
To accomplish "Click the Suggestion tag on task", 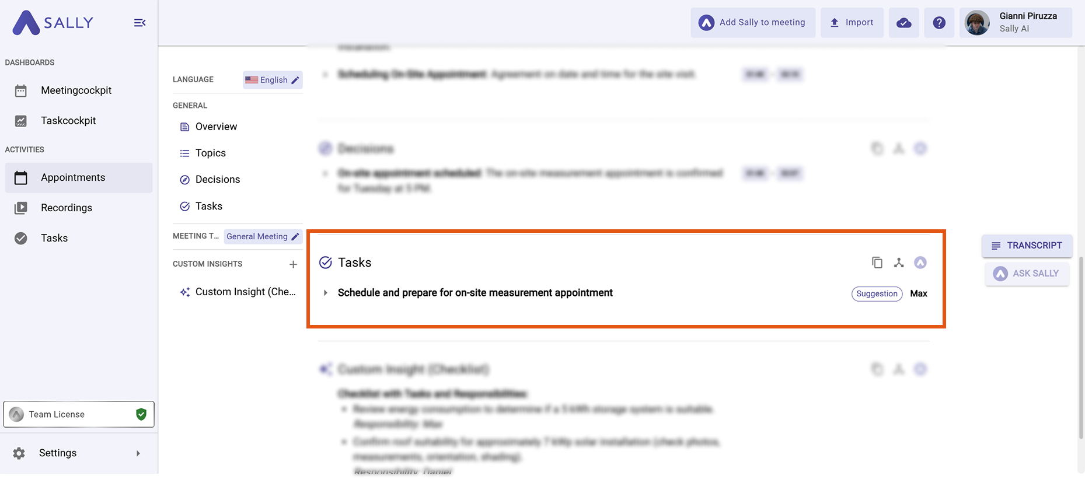I will click(x=877, y=293).
